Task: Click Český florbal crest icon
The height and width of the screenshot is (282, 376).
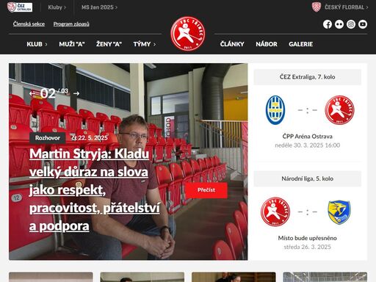Action: coord(317,7)
